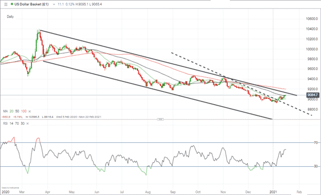The image size is (321, 195).
Task: Click the H 9095.1 high value
Action: (x=82, y=4)
